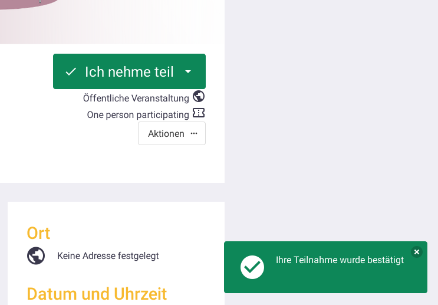Viewport: 438px width, 305px height.
Task: Click the checkmark icon on participation button
Action: click(71, 71)
